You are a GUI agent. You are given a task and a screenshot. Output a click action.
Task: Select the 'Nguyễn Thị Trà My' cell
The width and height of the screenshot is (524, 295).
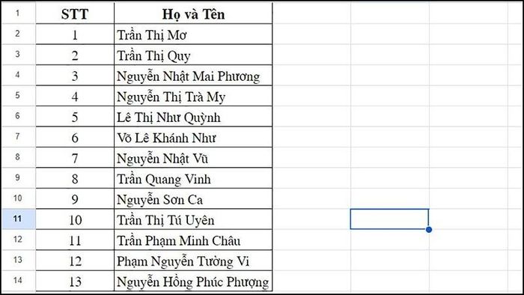(x=193, y=97)
